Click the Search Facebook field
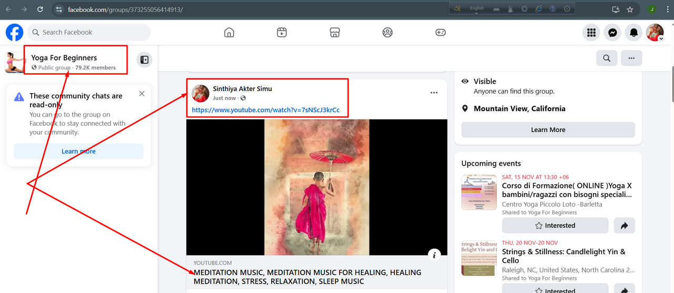Viewport: 674px width, 293px height. point(88,32)
